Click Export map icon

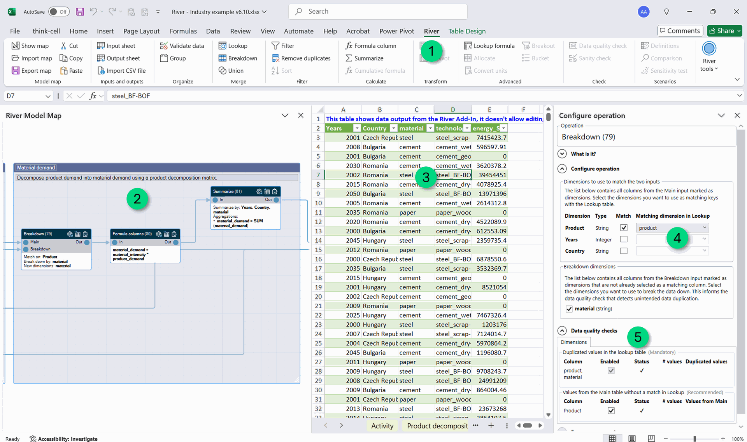coord(15,70)
